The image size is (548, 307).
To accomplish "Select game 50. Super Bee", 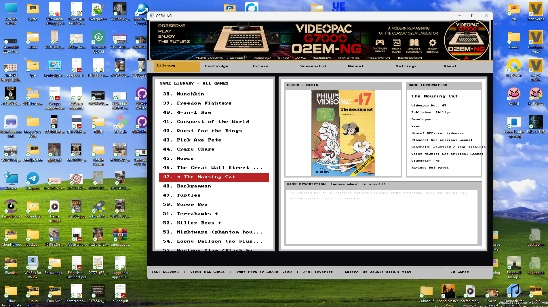I will (x=214, y=205).
